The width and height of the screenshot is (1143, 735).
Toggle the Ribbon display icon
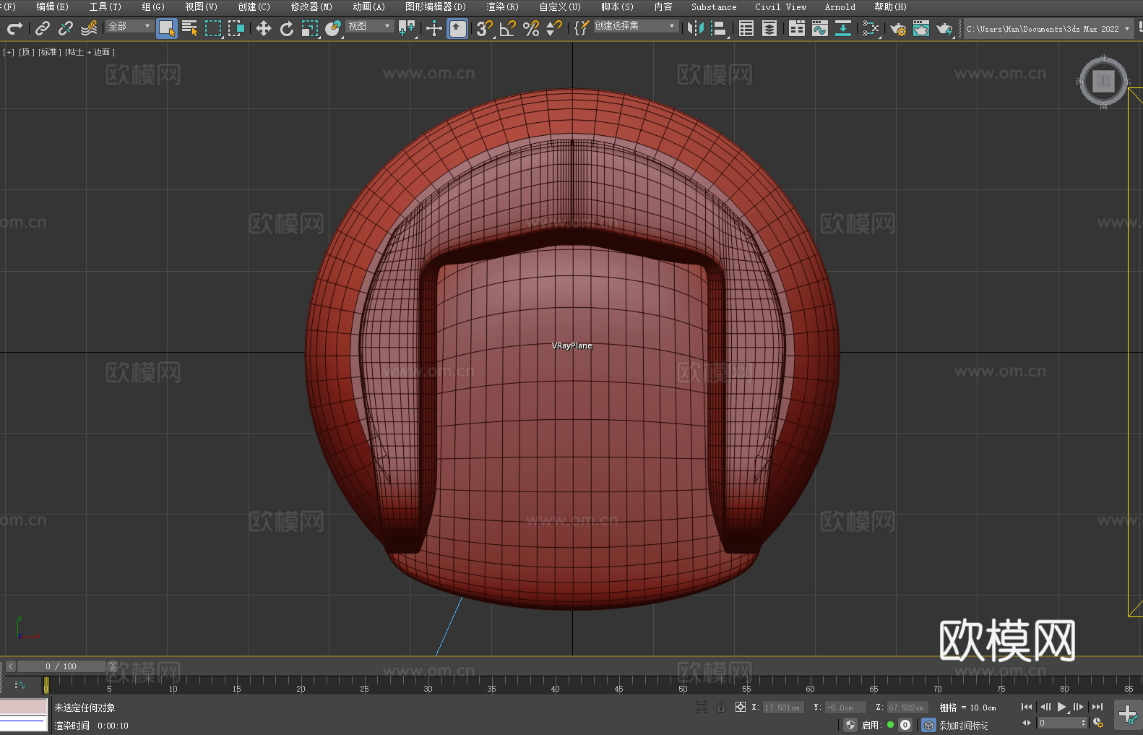[797, 28]
